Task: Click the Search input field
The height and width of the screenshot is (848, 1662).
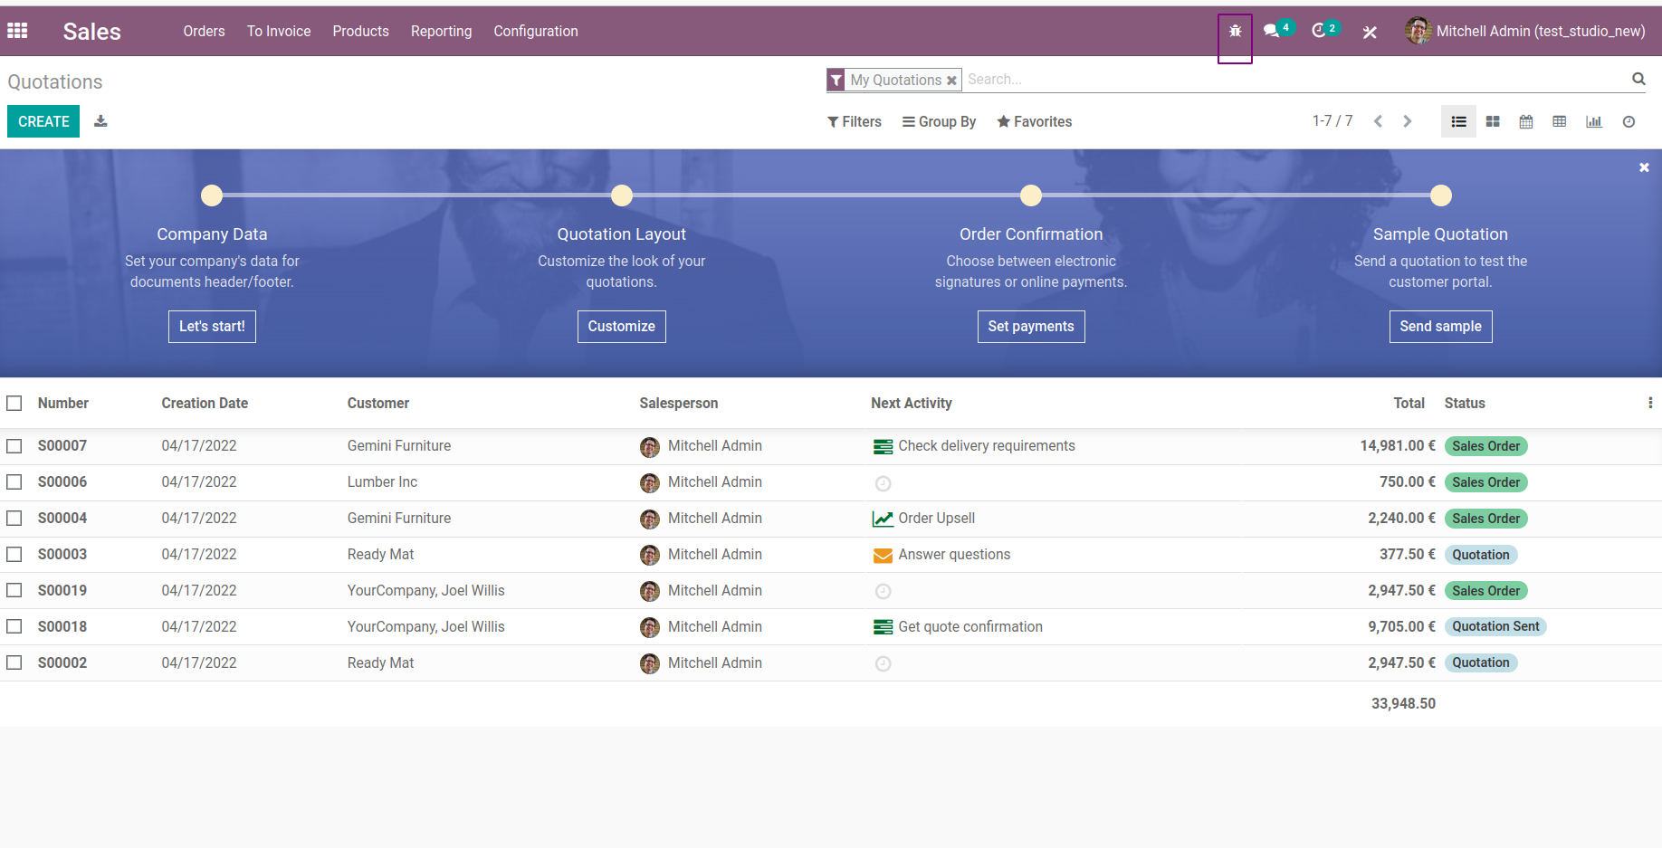Action: (1294, 80)
